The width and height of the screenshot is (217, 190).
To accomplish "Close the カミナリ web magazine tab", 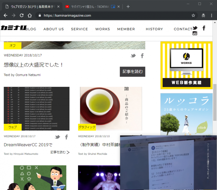I will 58,6.
